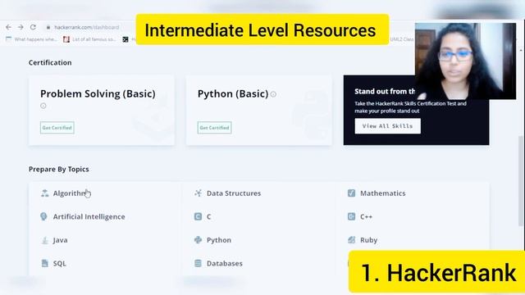Click the Mathematics topic icon

point(351,193)
